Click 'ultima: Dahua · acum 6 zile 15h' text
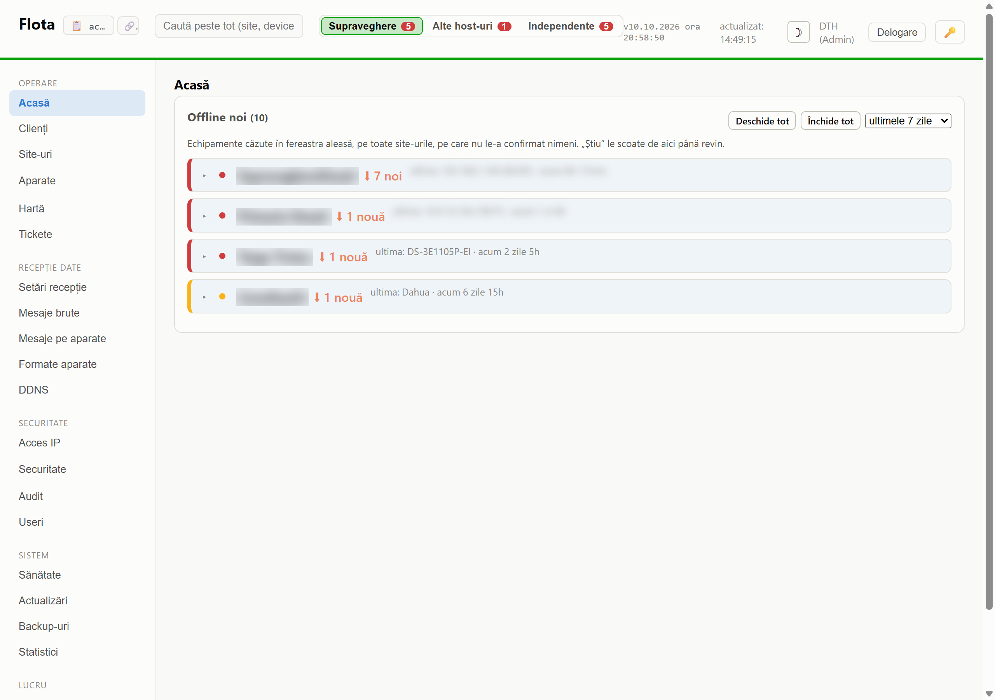This screenshot has width=995, height=700. click(436, 292)
